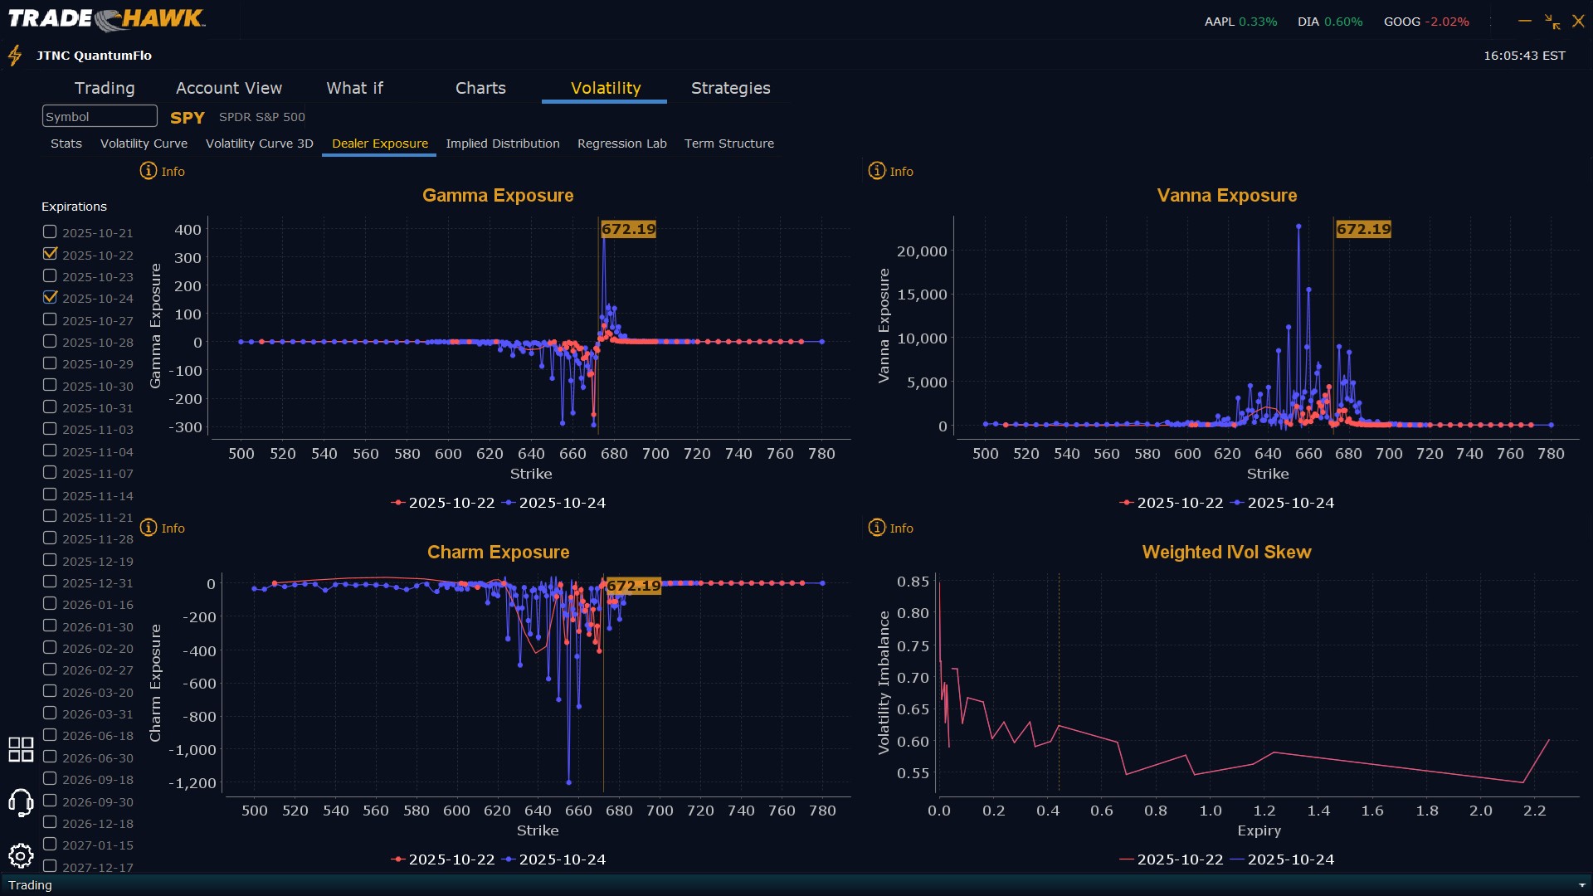Screen dimensions: 1593x896
Task: Open the settings gear icon
Action: click(x=21, y=855)
